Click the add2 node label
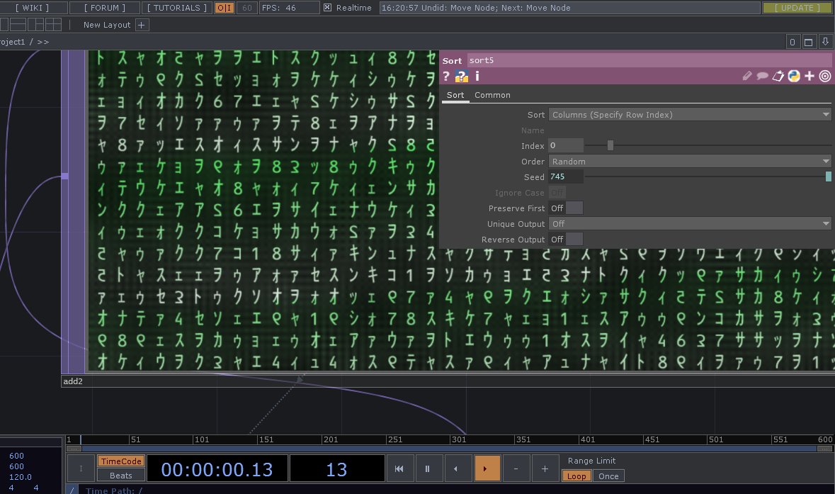The width and height of the screenshot is (835, 494). (x=73, y=381)
